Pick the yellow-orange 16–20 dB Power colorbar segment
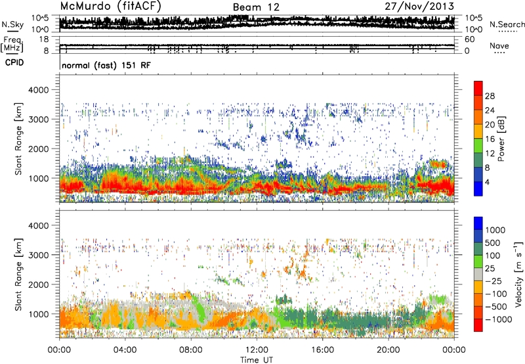Viewport: 525px width, 364px height. (x=478, y=131)
